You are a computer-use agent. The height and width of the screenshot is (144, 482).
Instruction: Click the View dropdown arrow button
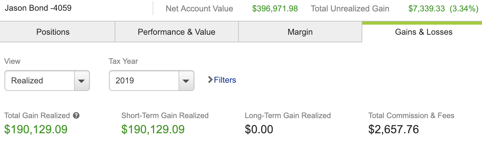pyautogui.click(x=82, y=81)
